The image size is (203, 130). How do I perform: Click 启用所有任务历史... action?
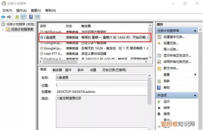click(177, 62)
